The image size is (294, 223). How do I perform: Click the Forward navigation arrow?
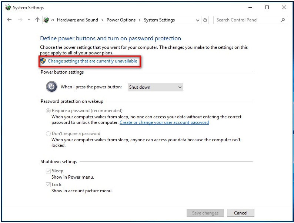tap(20, 20)
